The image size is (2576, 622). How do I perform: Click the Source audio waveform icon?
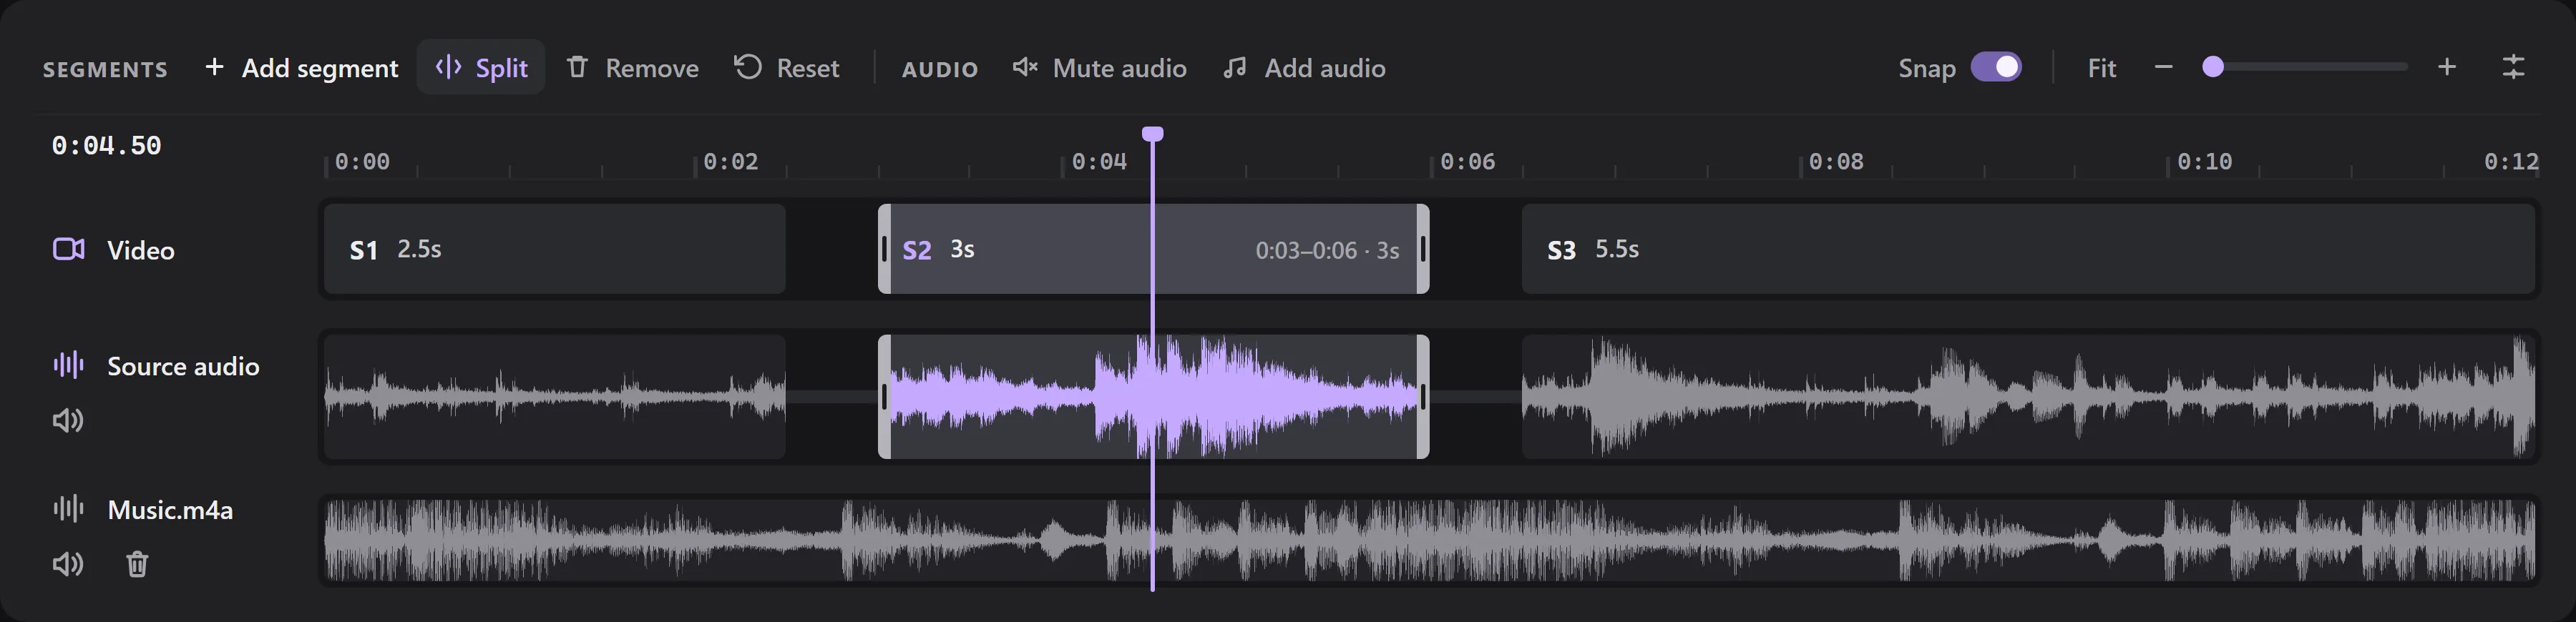[68, 365]
